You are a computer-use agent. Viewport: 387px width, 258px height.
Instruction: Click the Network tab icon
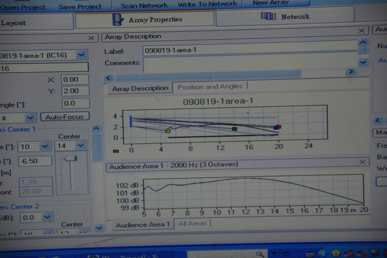[x=271, y=17]
